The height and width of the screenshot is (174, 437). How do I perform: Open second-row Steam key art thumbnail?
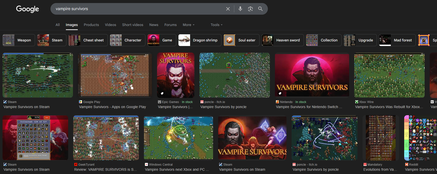[252, 138]
